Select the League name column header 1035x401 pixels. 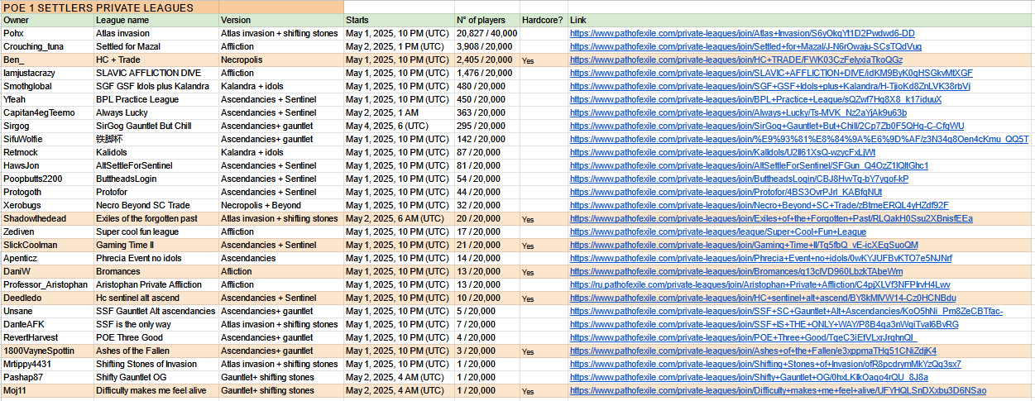[x=156, y=20]
